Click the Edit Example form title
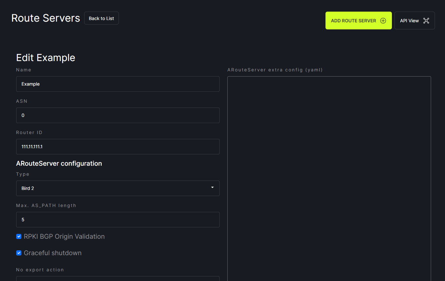Screen dimensions: 445x281 [46, 58]
